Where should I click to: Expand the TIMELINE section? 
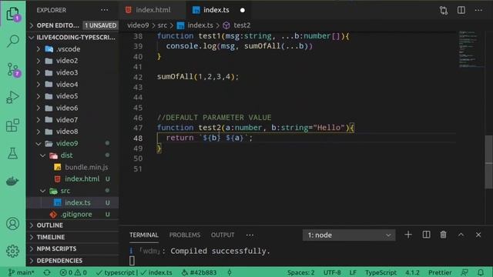pyautogui.click(x=72, y=237)
